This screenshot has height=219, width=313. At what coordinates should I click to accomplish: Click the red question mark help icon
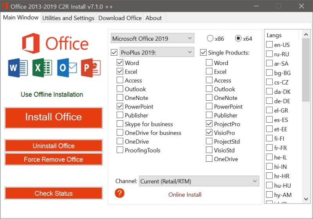click(120, 193)
